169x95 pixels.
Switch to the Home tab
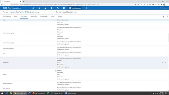pyautogui.click(x=53, y=17)
